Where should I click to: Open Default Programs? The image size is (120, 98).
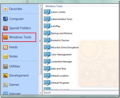tap(60, 83)
